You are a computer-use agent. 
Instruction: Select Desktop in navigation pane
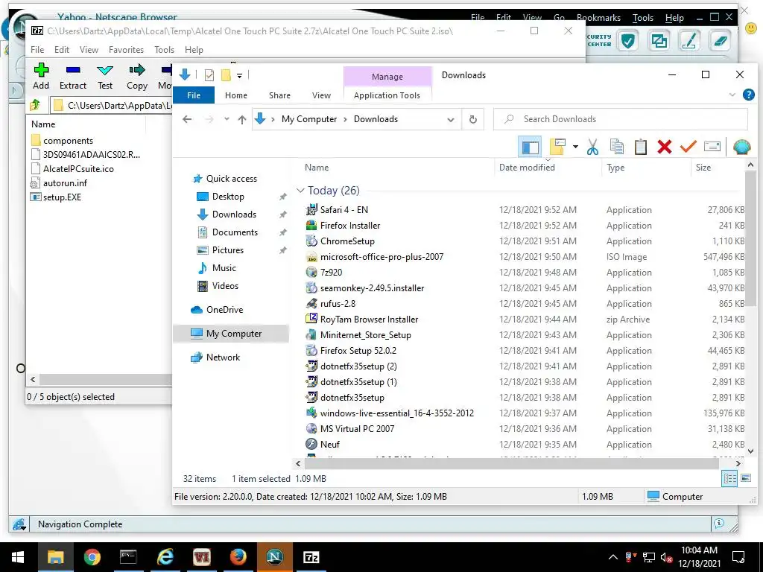pyautogui.click(x=228, y=197)
